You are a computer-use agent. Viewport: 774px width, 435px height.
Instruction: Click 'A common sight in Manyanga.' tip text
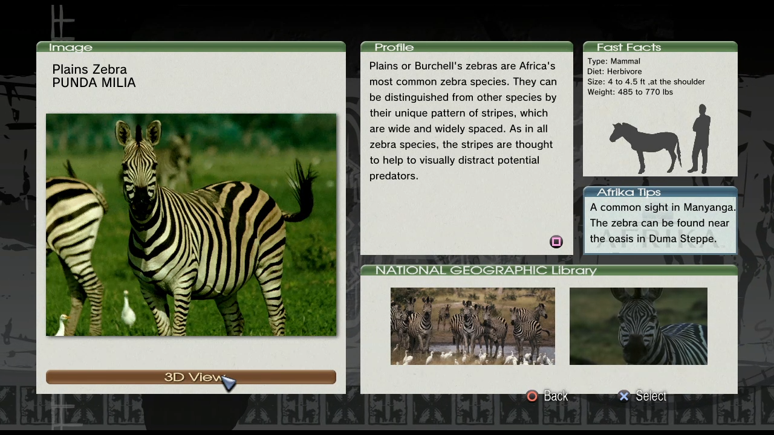coord(663,207)
